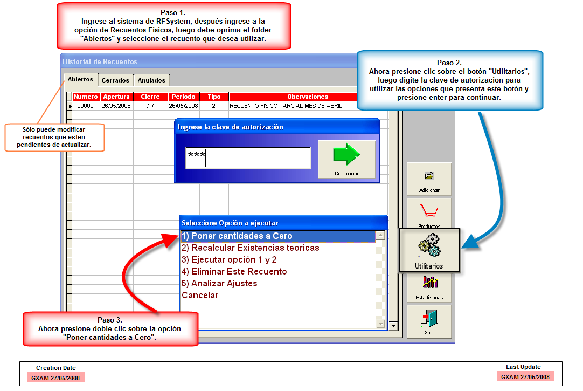
Task: Select 3) Ejecutar opción 1 y 2
Action: tap(230, 260)
